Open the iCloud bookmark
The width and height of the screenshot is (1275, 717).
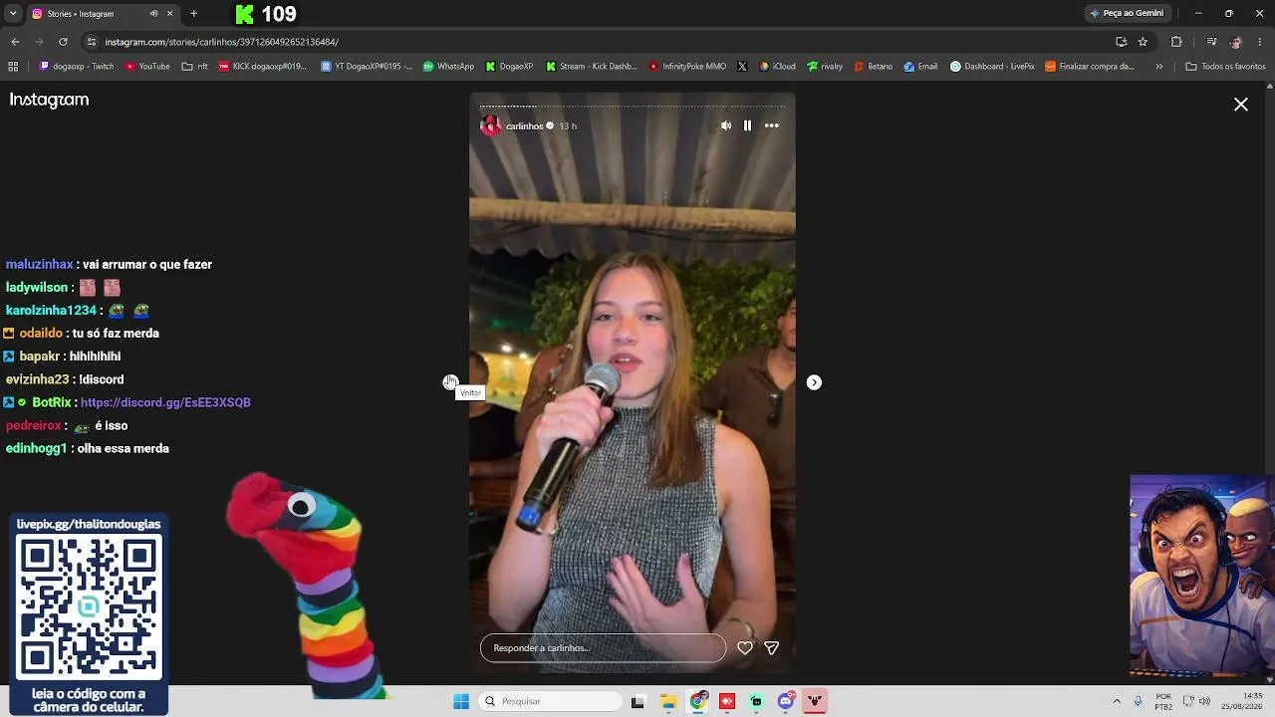point(777,67)
